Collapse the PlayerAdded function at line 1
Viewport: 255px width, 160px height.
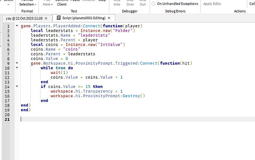click(17, 26)
